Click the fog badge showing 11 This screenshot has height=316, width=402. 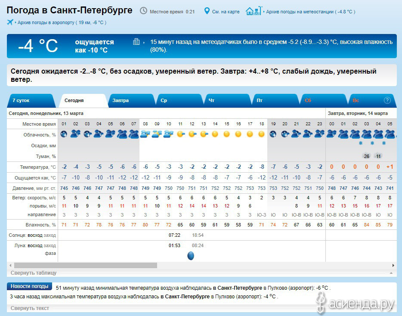point(378,156)
